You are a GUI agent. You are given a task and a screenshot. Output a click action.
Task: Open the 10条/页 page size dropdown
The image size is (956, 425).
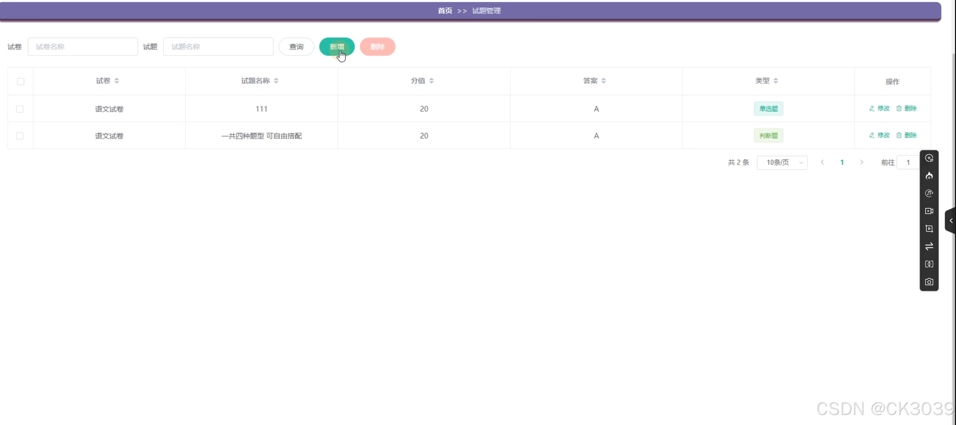782,163
